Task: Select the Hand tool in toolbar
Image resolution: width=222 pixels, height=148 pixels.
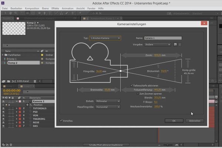Action: point(11,13)
